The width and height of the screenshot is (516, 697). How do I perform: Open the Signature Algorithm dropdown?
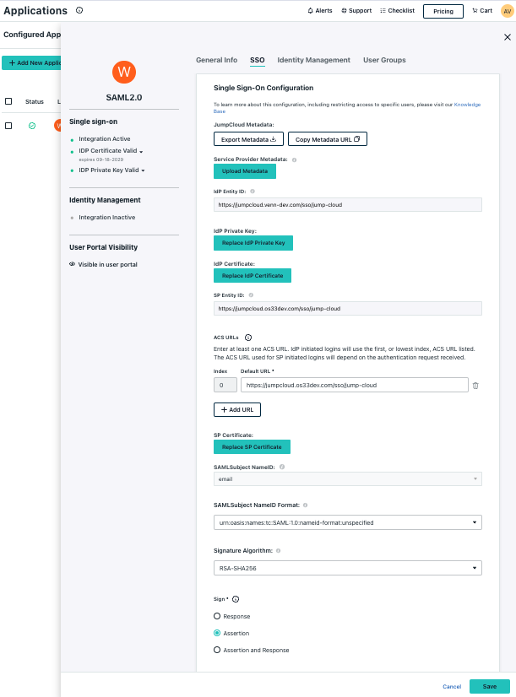click(x=347, y=568)
